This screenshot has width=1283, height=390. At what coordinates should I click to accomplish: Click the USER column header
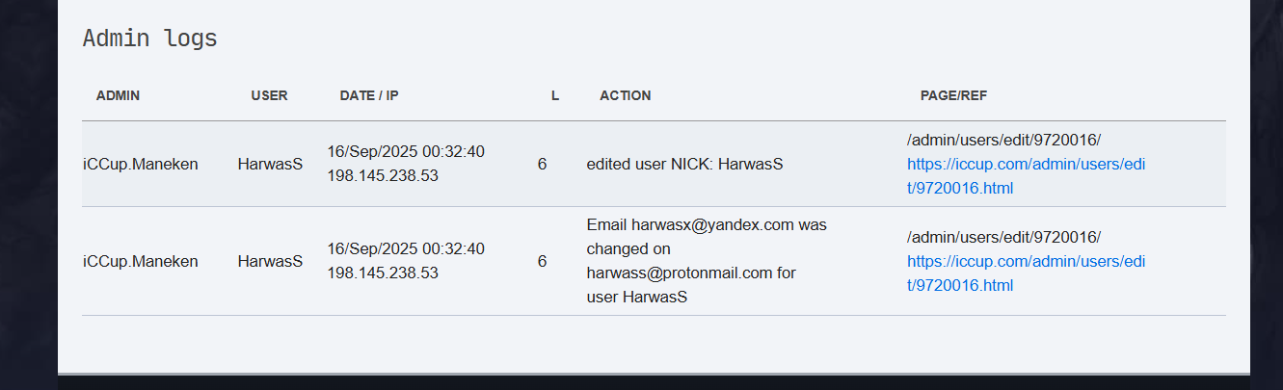(269, 95)
